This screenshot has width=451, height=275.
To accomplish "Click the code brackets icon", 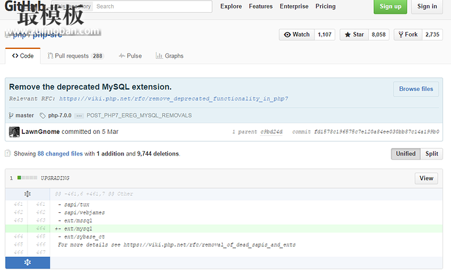I will (x=15, y=56).
